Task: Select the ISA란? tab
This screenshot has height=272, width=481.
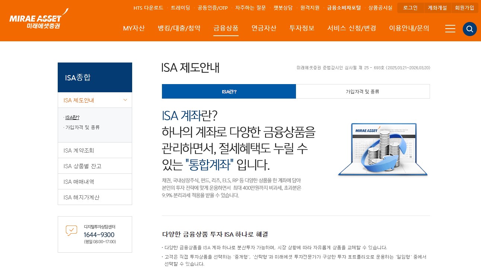Action: coord(229,92)
